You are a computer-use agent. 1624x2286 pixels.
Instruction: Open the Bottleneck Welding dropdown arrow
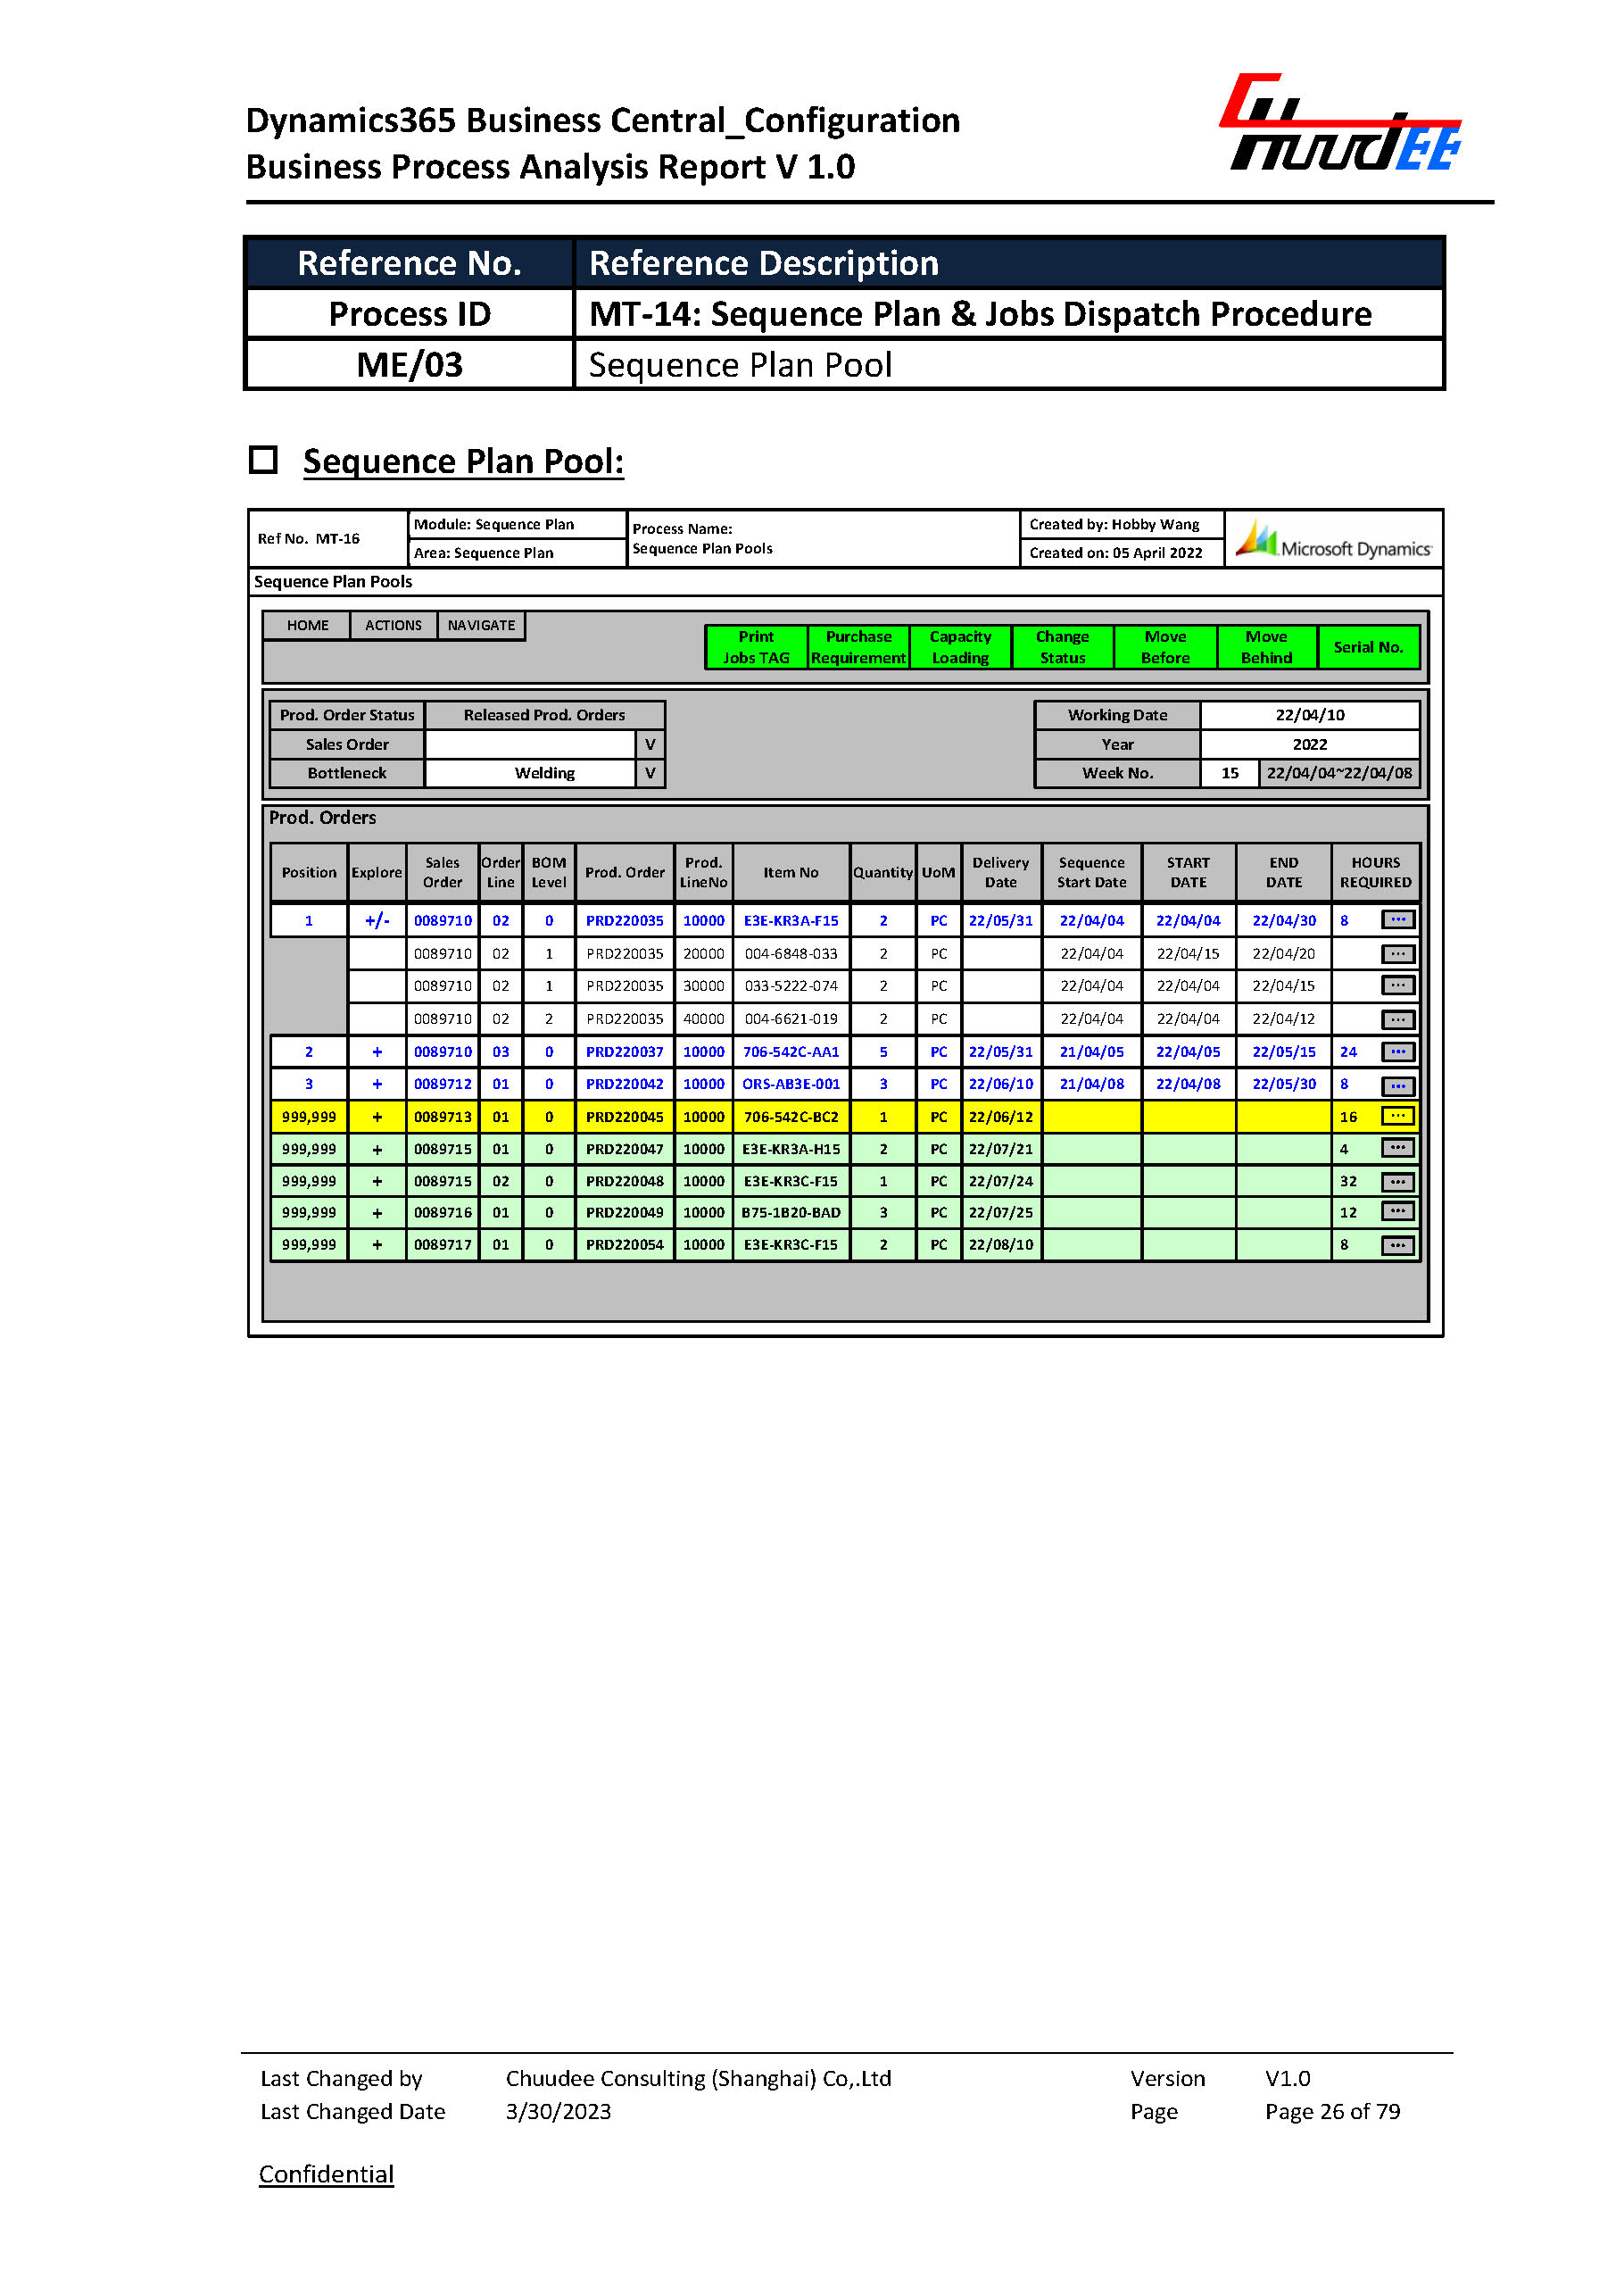tap(650, 773)
